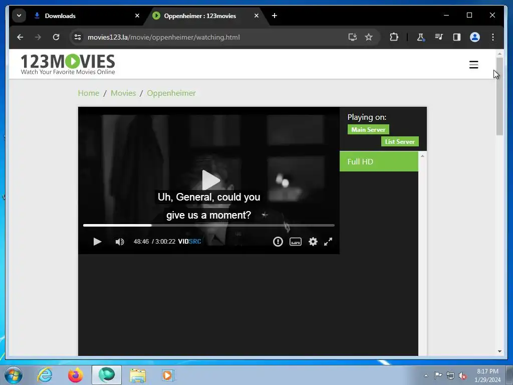Click the Oppenheimer breadcrumb link
Viewport: 513px width, 385px height.
(171, 93)
